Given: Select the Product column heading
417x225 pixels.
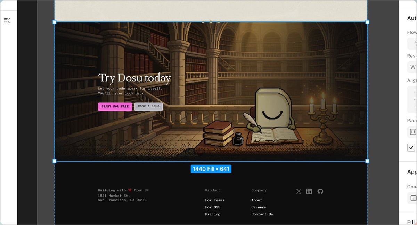Looking at the screenshot, I should pyautogui.click(x=213, y=190).
